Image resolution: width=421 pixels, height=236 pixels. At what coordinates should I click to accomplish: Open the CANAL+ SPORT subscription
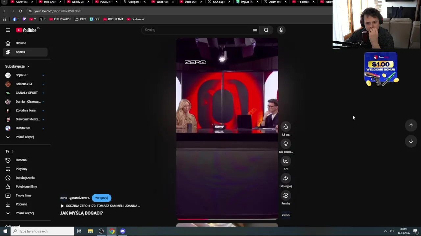[x=25, y=93]
